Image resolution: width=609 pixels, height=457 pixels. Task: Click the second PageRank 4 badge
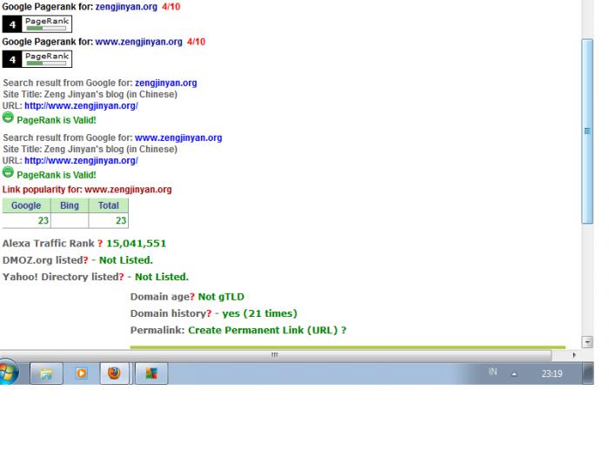[37, 59]
